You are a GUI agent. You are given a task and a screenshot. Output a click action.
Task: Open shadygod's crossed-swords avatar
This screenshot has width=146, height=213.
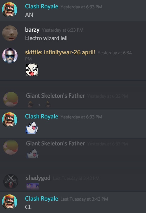(11, 182)
